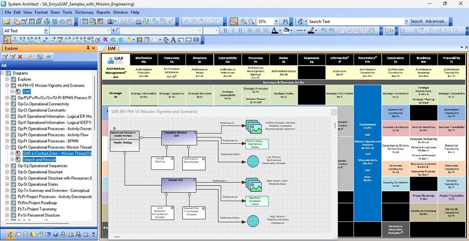Click the Peacetime Maritime SAR block
The width and height of the screenshot is (469, 241).
[179, 138]
